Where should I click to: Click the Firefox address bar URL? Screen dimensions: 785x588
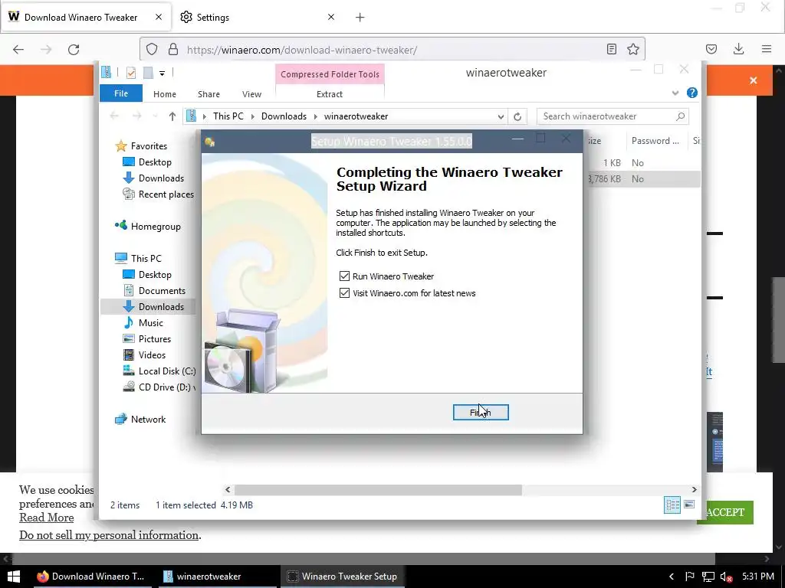pos(302,50)
